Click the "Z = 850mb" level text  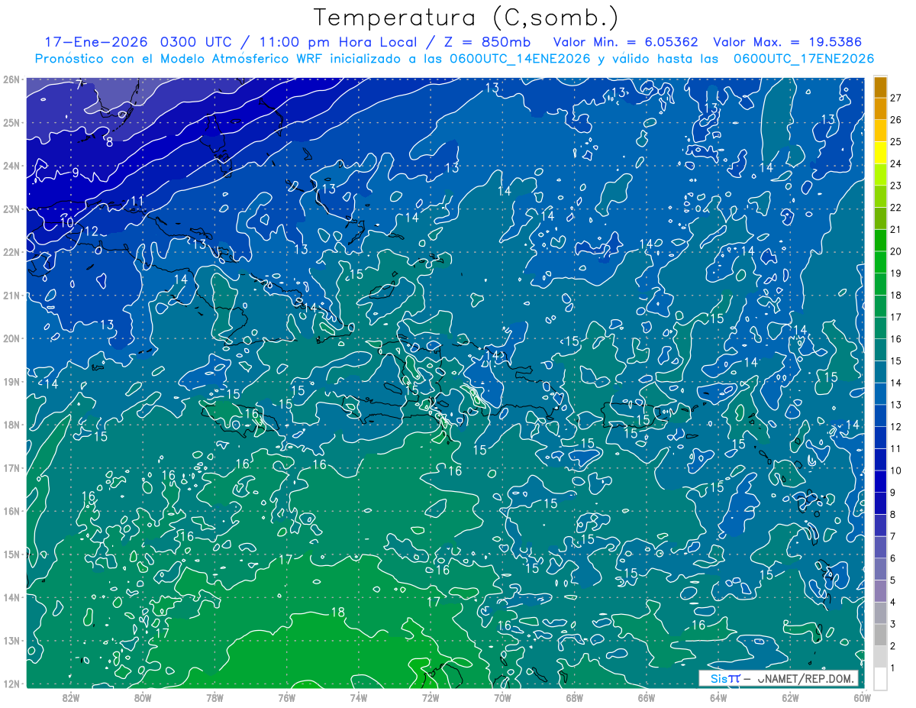coord(489,42)
